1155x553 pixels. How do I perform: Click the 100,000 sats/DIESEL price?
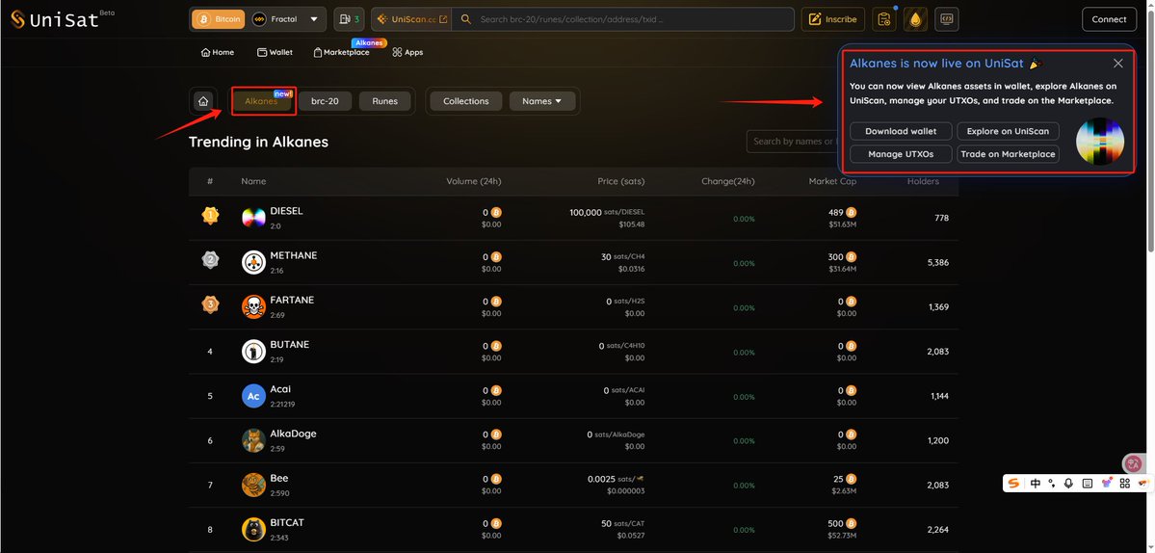tap(607, 212)
